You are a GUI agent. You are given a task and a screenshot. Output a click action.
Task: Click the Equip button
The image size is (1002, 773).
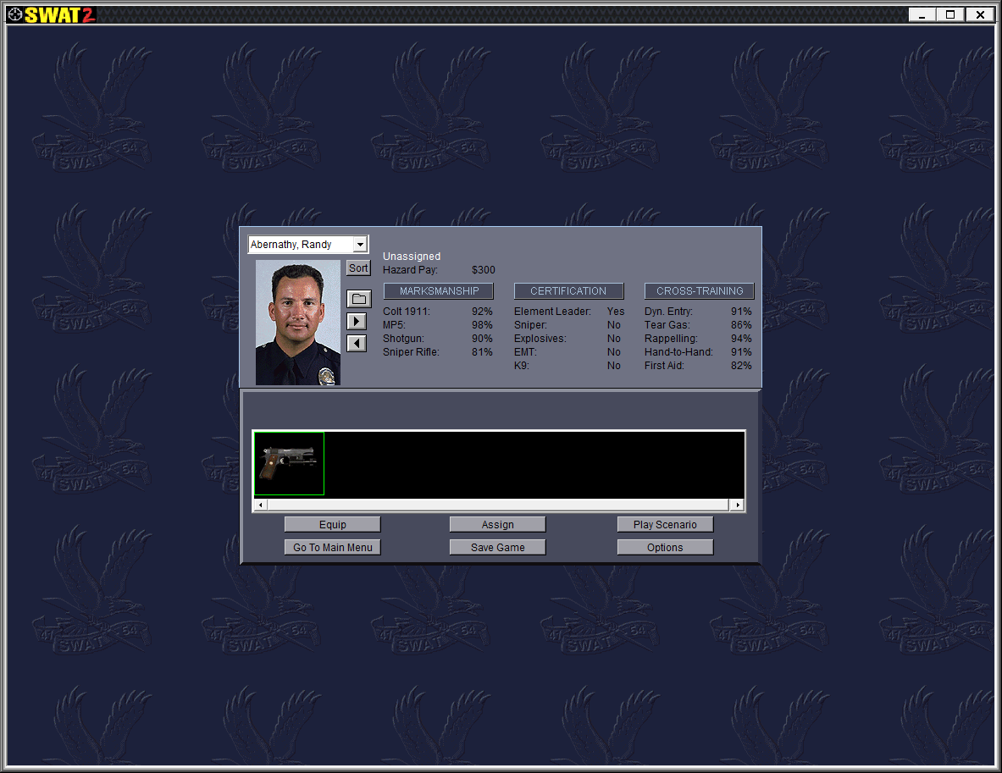(x=332, y=524)
